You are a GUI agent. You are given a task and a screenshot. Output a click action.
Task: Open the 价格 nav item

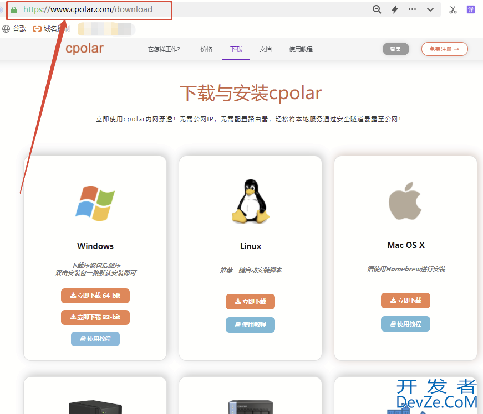click(206, 49)
